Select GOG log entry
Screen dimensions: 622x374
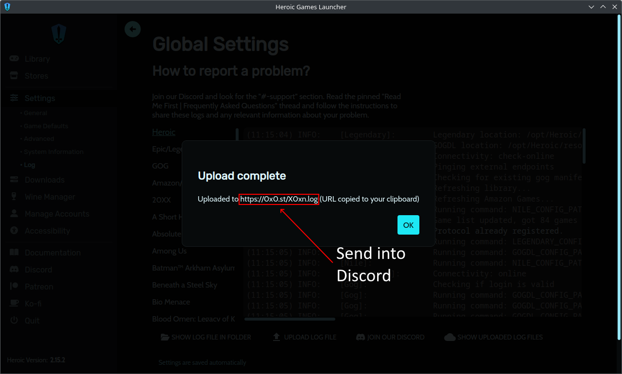tap(160, 166)
